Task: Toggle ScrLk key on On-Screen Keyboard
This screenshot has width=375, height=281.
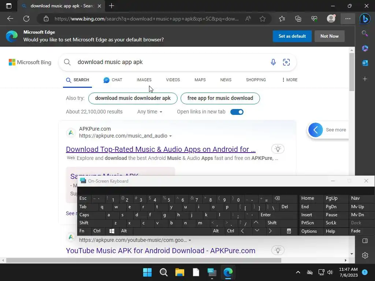Action: pos(335,223)
